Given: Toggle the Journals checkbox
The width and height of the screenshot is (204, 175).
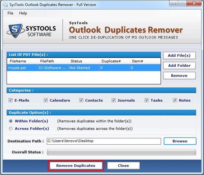Looking at the screenshot, I should 114,100.
